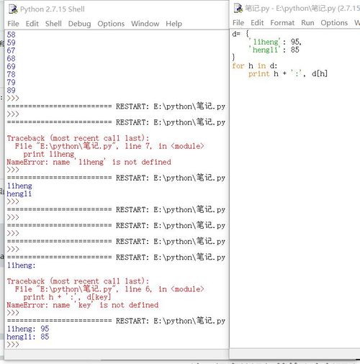This screenshot has height=364, width=360.
Task: Open the Debug menu in Shell
Action: [x=79, y=24]
